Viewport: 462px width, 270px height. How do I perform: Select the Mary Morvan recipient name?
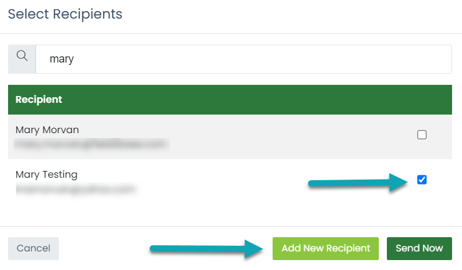47,130
